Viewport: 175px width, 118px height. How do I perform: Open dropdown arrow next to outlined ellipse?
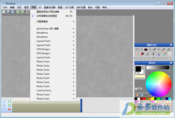[141, 50]
